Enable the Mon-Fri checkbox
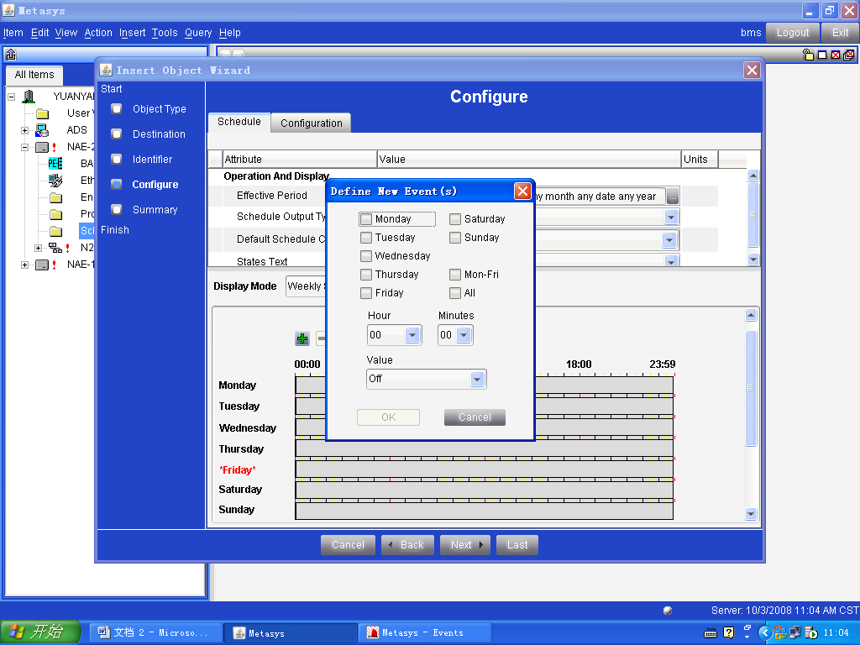 point(455,275)
